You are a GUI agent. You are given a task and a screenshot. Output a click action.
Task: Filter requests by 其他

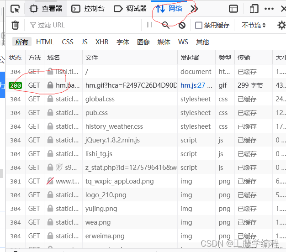pyautogui.click(x=202, y=42)
